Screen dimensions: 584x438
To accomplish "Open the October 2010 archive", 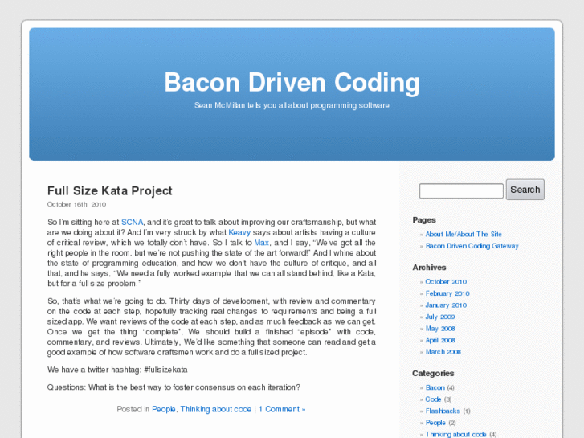I will (446, 282).
